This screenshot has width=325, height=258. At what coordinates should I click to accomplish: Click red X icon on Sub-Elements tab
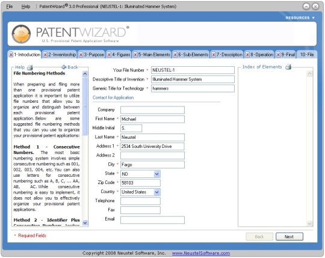pyautogui.click(x=175, y=55)
